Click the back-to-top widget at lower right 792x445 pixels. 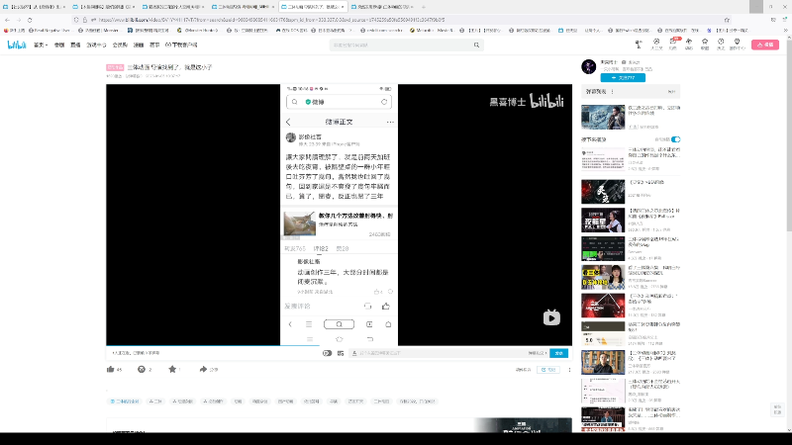(777, 409)
